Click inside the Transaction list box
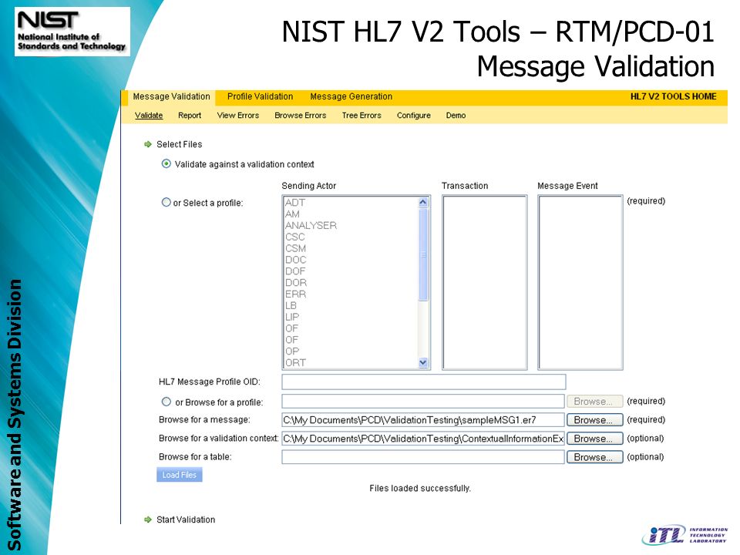The height and width of the screenshot is (555, 740). (485, 282)
